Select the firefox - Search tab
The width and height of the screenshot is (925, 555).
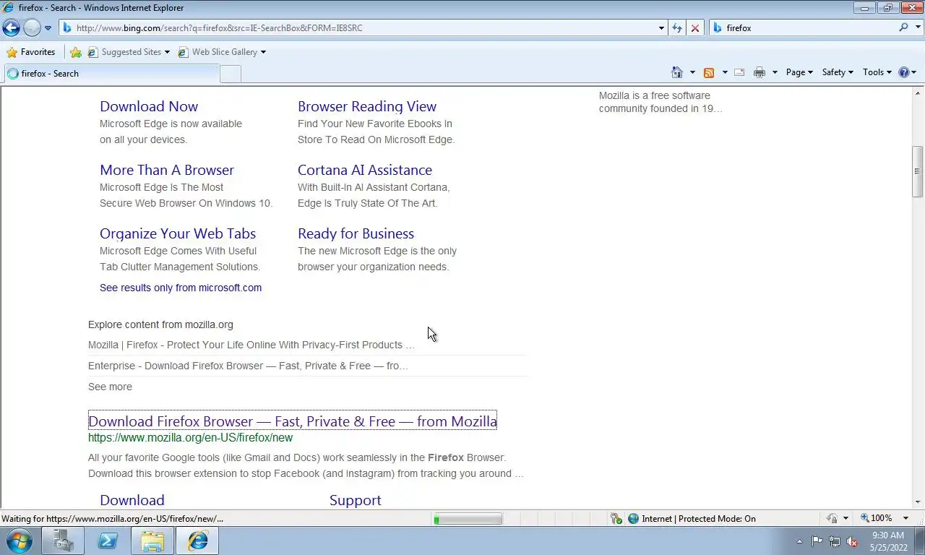coord(111,74)
